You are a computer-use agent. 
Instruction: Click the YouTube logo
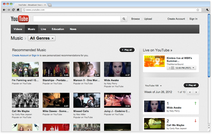point(20,19)
